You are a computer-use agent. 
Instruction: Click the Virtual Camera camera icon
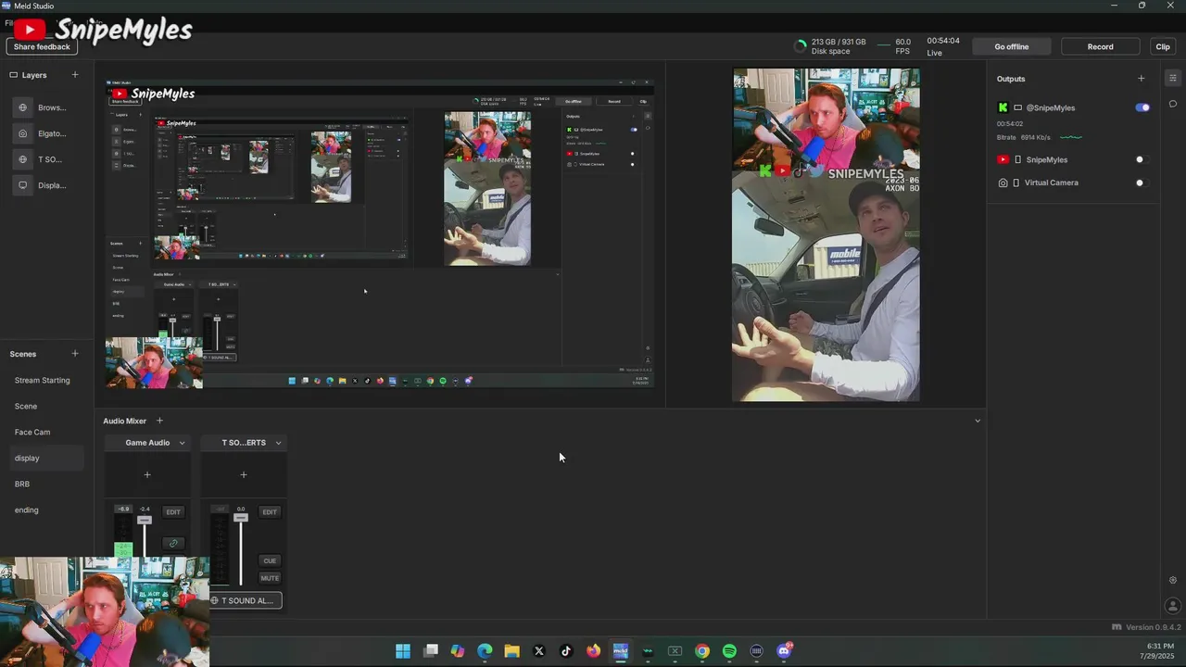1003,182
